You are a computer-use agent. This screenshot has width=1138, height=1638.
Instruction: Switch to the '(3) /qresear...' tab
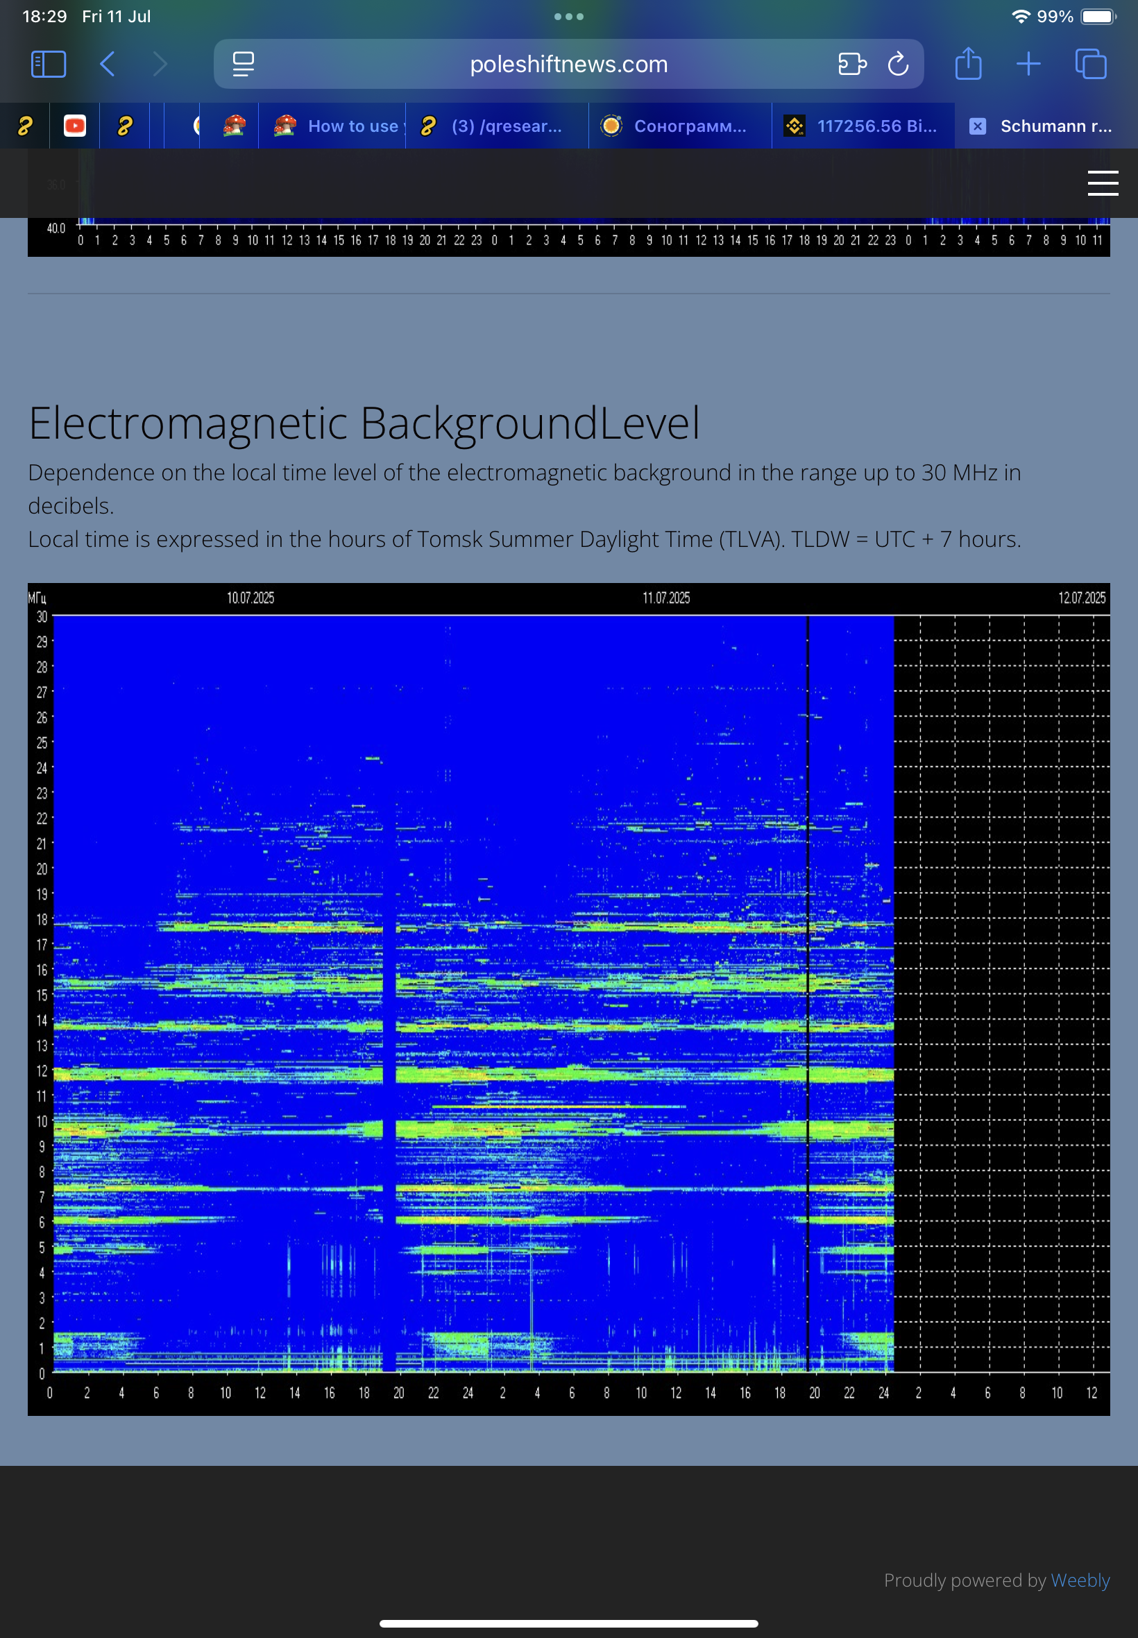[497, 126]
